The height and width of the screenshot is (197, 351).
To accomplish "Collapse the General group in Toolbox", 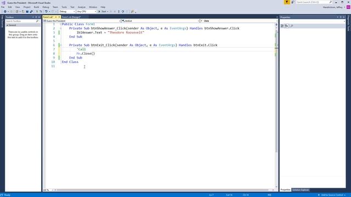I will [x=7, y=25].
